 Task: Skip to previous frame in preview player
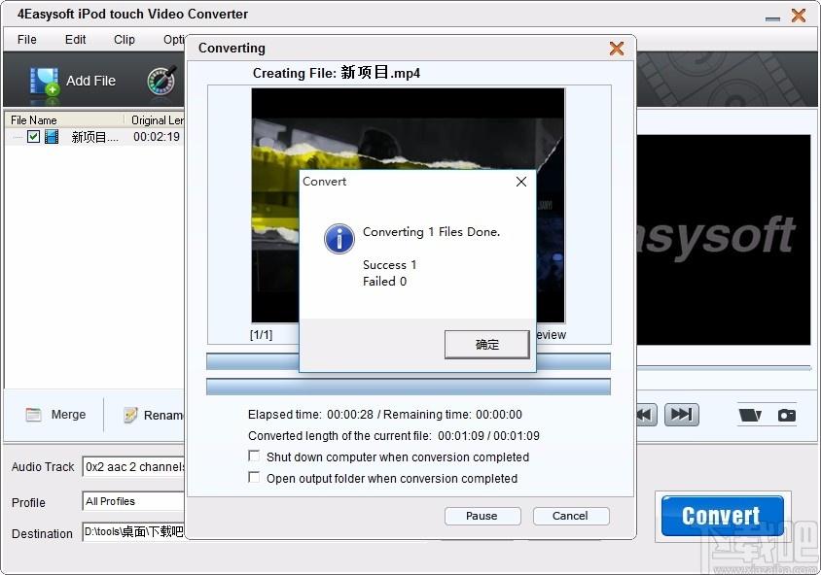click(647, 415)
